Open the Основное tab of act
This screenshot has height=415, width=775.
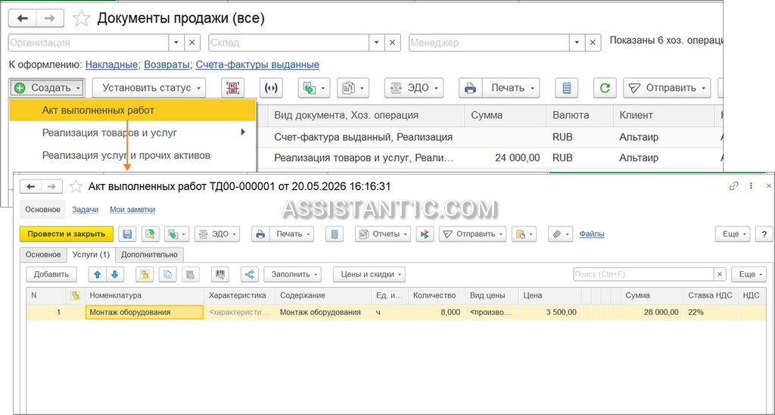tap(43, 254)
